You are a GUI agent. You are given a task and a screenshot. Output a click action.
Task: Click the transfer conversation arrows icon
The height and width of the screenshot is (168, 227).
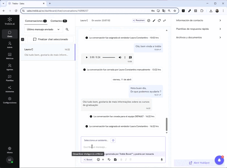[164, 21]
